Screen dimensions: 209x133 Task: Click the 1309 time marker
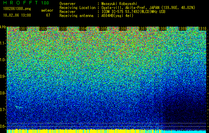[182, 29]
